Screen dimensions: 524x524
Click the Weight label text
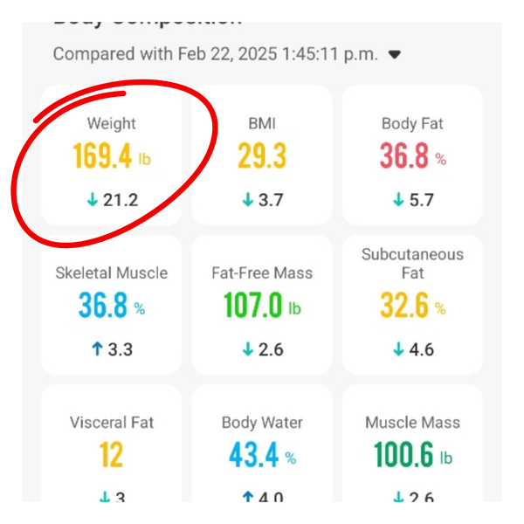(x=111, y=124)
